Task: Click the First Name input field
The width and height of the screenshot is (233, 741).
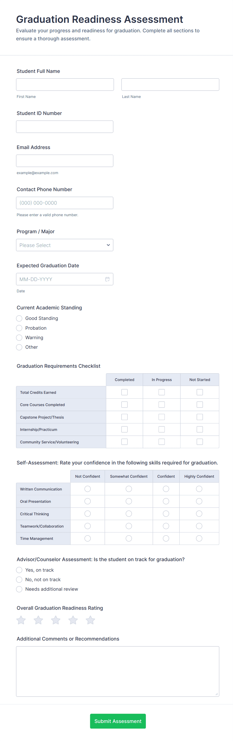Action: pyautogui.click(x=65, y=85)
